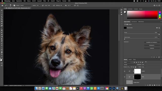
Task: Select the Rectangular Marquee tool
Action: pos(2,13)
